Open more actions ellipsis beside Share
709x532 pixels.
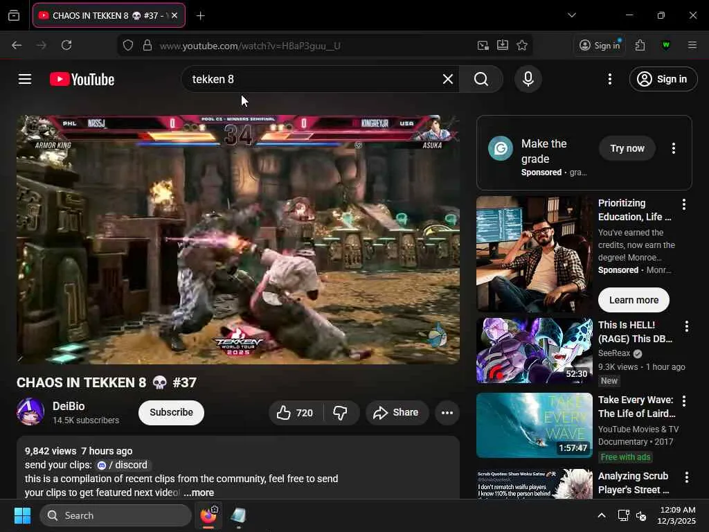[447, 413]
